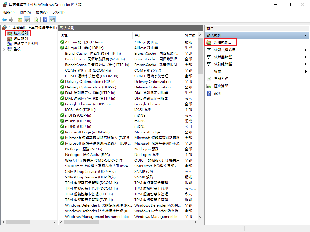Image resolution: width=310 pixels, height=232 pixels.
Task: Open the 說明(H) menu
Action: tap(59, 12)
